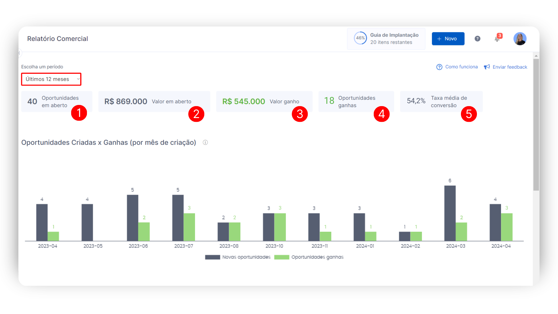Click Enviar feedback link
The width and height of the screenshot is (558, 314).
point(509,67)
